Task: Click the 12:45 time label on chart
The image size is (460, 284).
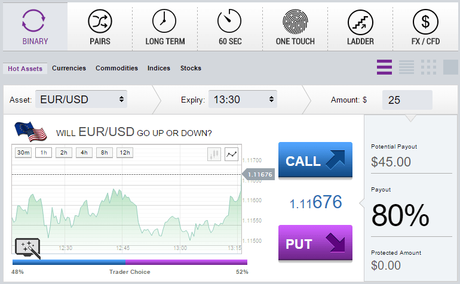Action: point(122,248)
